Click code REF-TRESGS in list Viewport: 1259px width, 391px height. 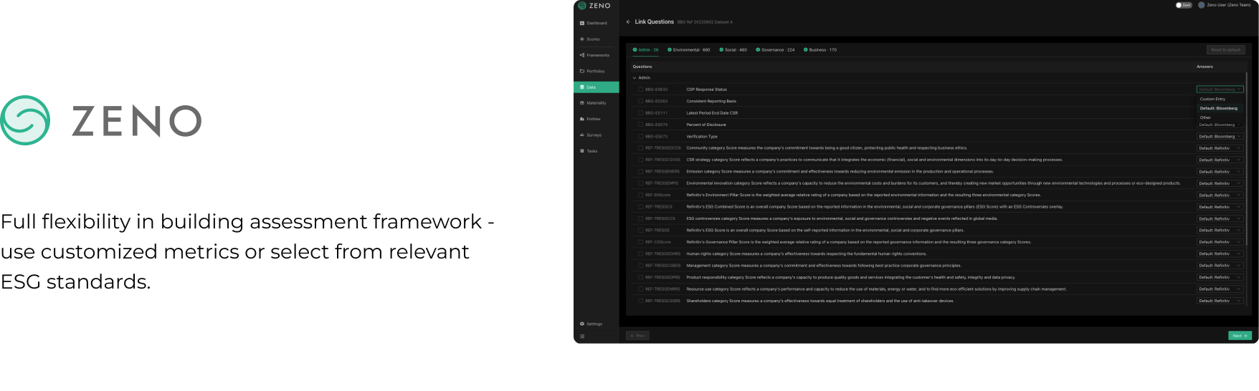657,231
